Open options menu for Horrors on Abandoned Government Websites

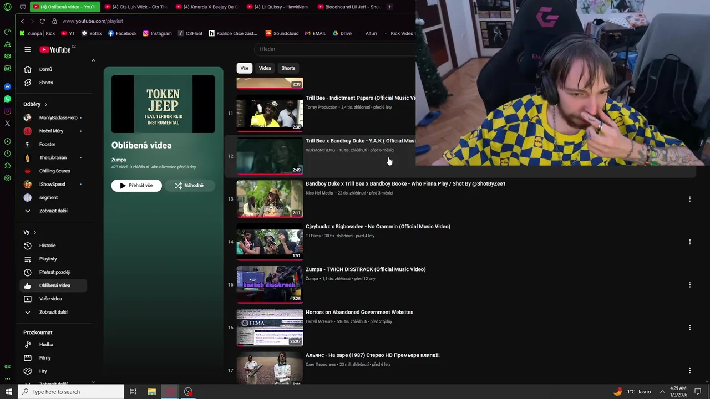[689, 328]
